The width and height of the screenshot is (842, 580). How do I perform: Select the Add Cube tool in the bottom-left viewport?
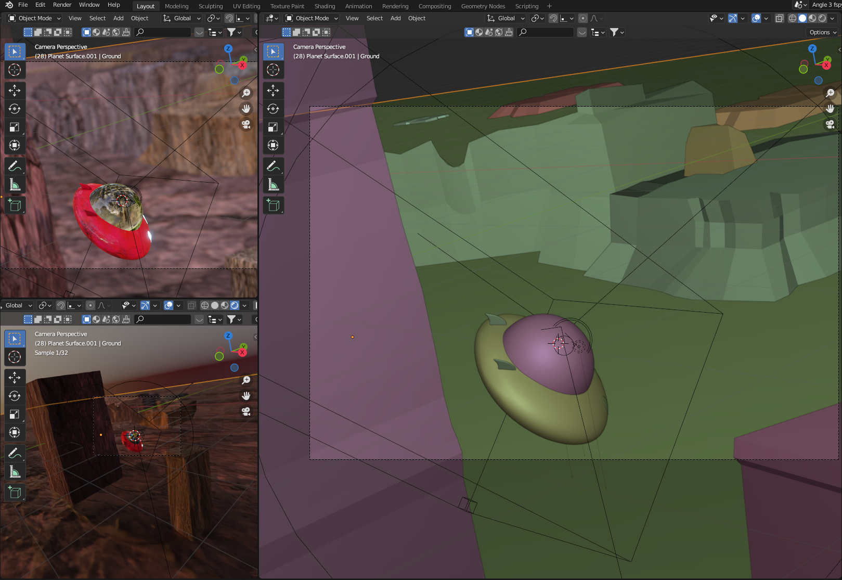(x=15, y=492)
